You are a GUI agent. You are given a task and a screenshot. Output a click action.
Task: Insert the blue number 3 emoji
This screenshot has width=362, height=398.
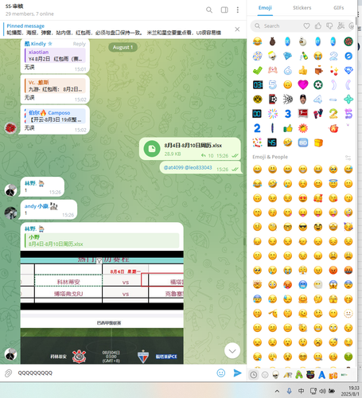tap(288, 114)
